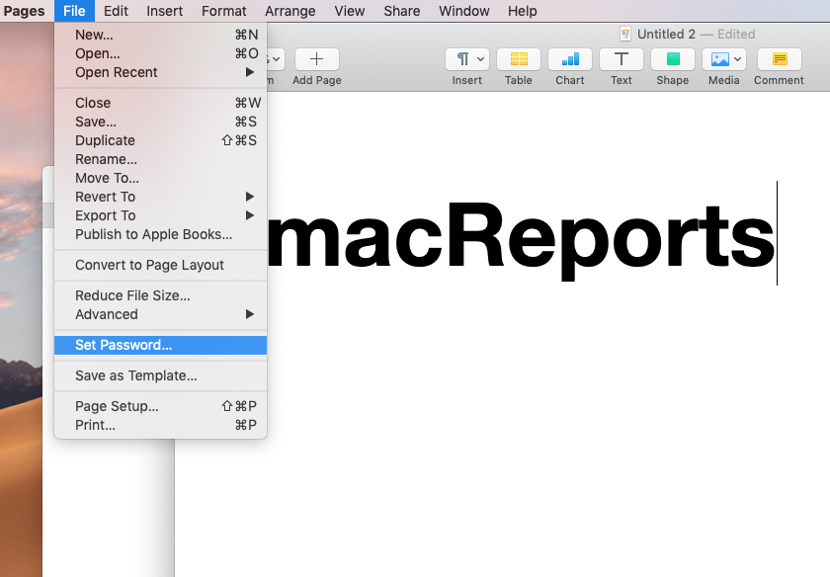This screenshot has height=577, width=830.
Task: Choose Close from the File menu
Action: click(x=160, y=103)
